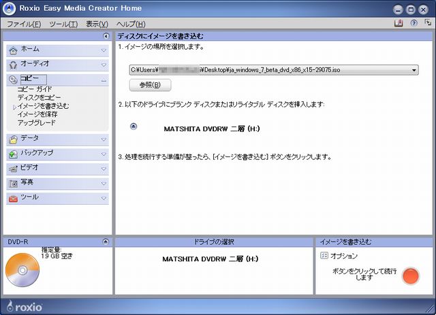Select イメージを書き込む in the sidebar
The image size is (436, 315).
coord(44,106)
